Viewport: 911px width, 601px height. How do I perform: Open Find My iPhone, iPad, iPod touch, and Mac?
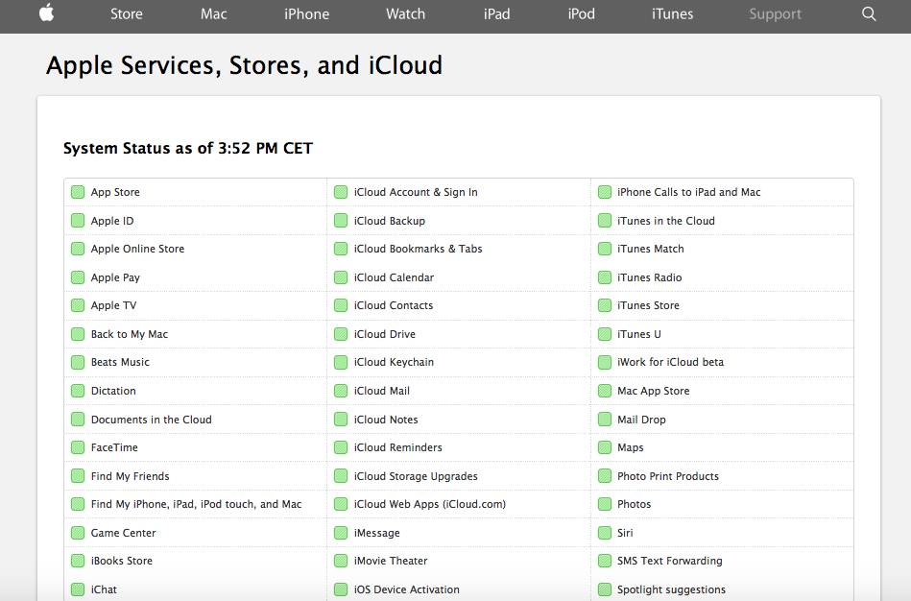[x=197, y=505]
